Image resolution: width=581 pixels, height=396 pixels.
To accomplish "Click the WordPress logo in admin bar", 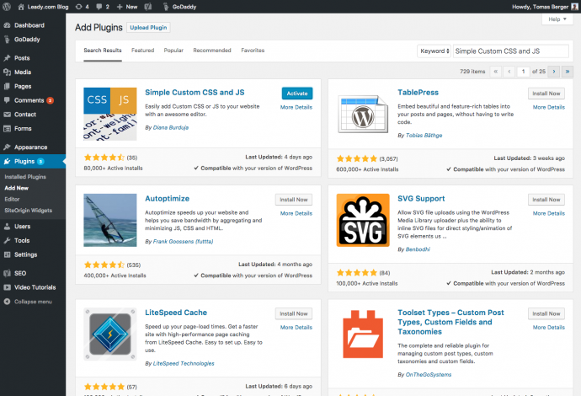I will coord(8,7).
